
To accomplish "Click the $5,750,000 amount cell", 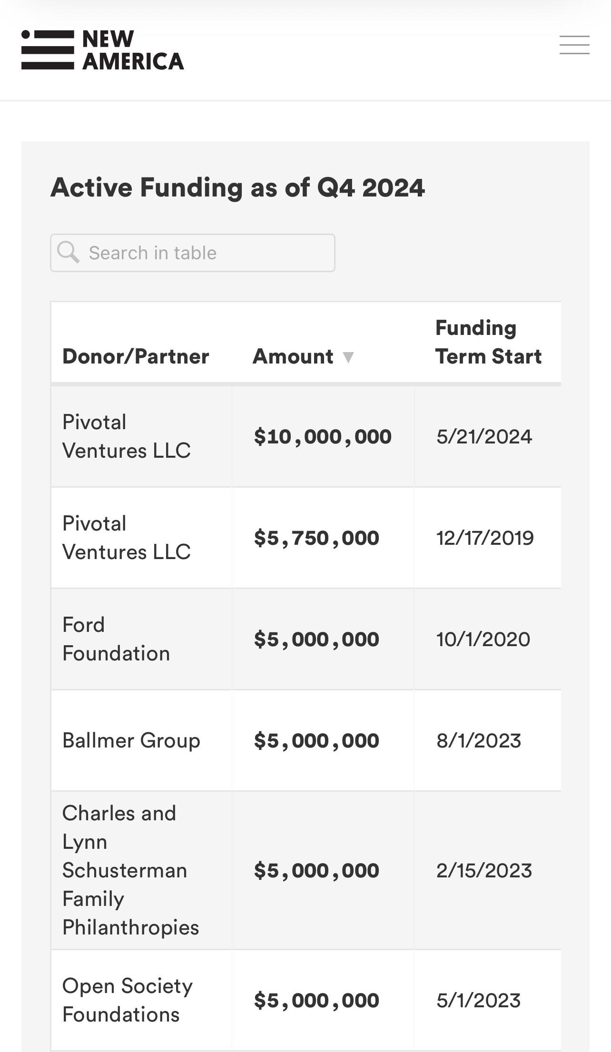I will click(x=316, y=538).
